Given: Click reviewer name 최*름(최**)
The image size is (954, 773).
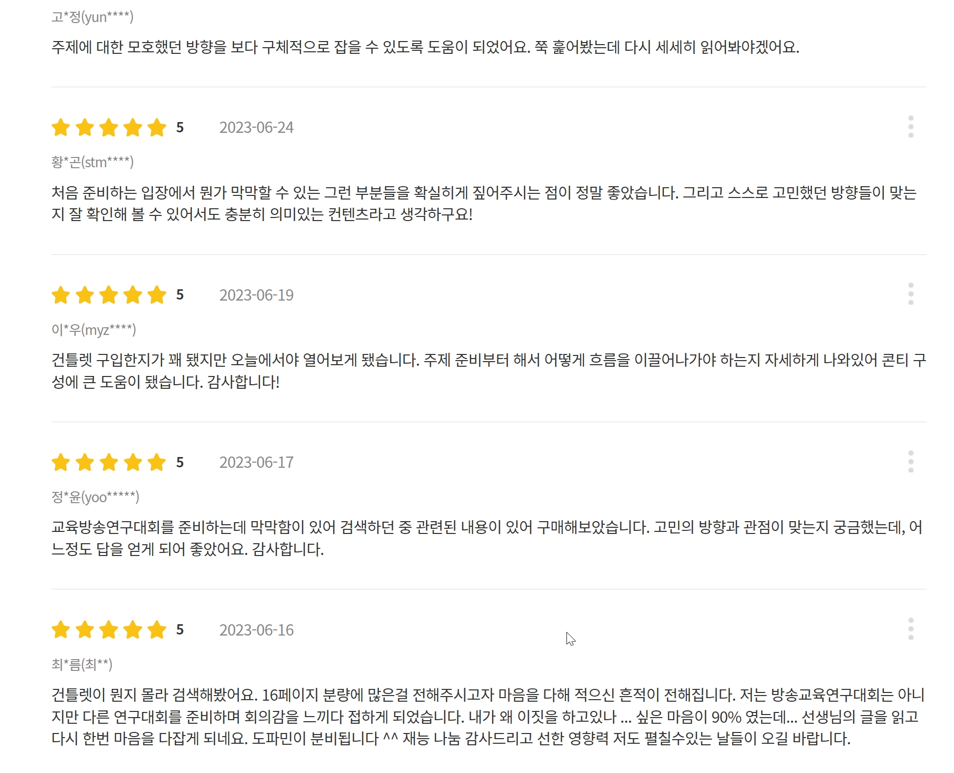Looking at the screenshot, I should (82, 664).
